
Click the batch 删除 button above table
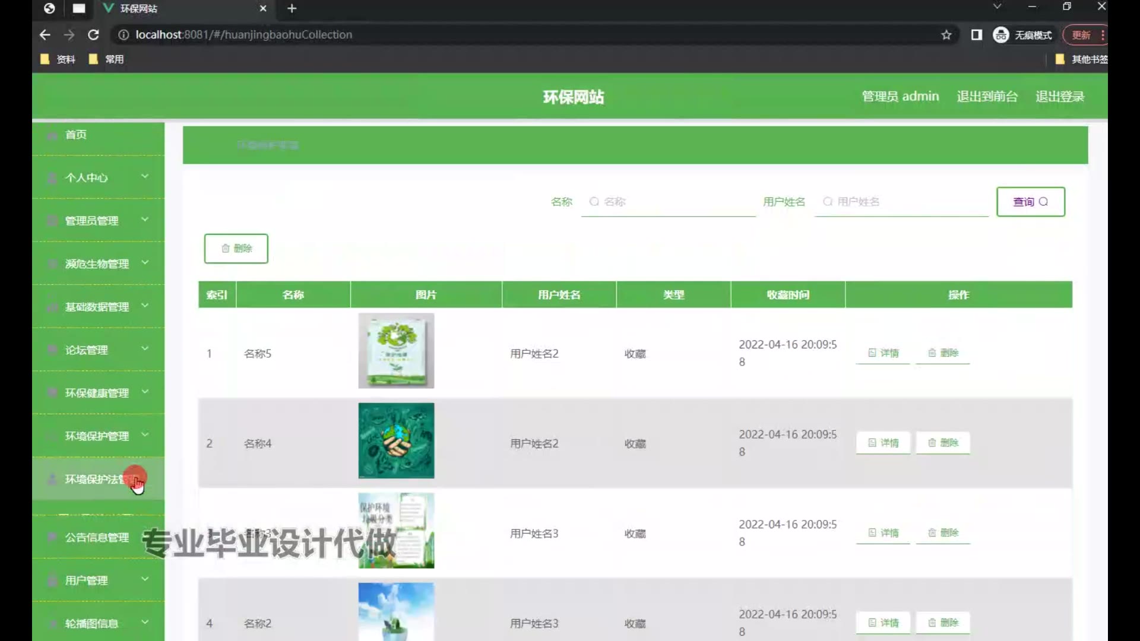click(x=236, y=249)
